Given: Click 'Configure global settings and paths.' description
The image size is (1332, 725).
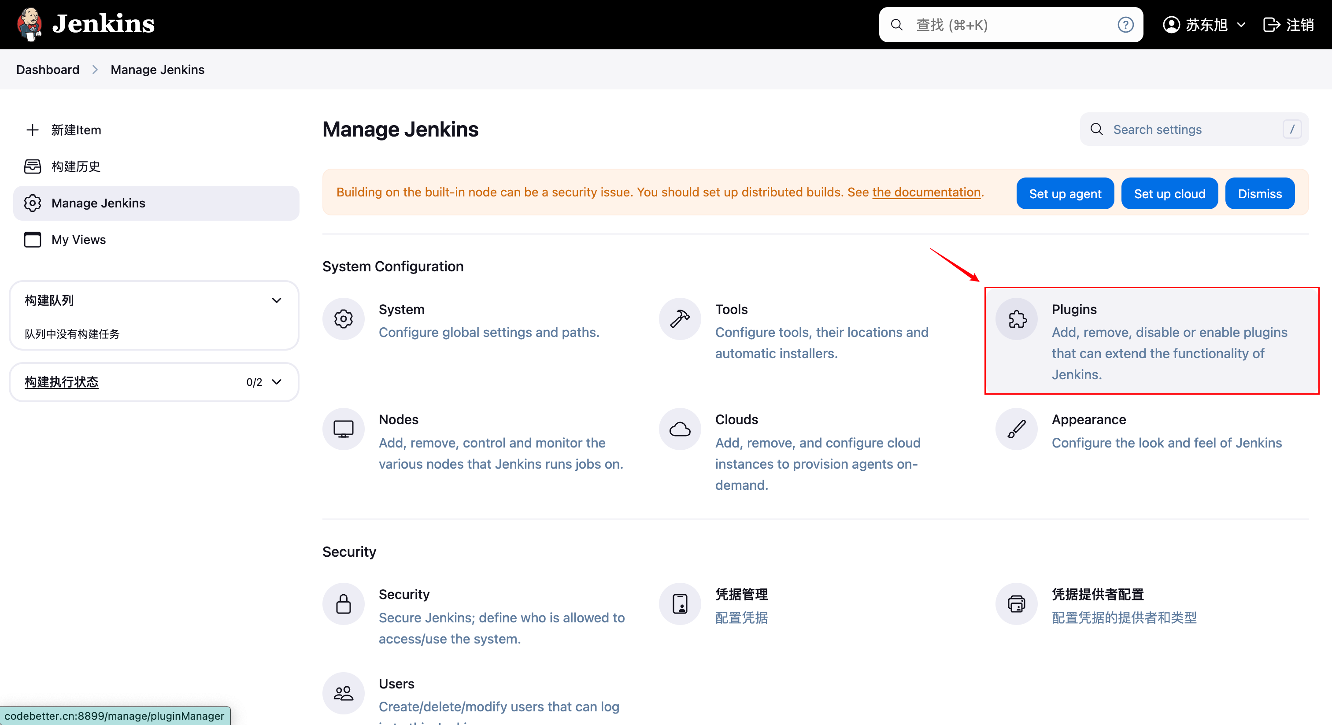Looking at the screenshot, I should click(488, 333).
